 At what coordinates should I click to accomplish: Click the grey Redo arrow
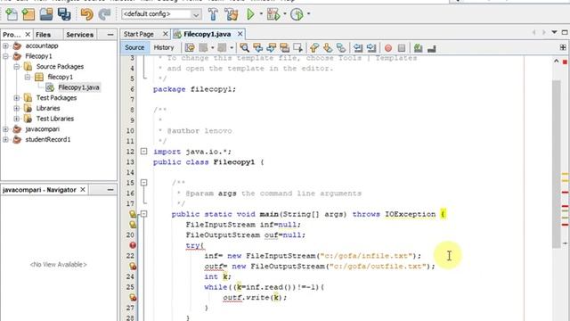pyautogui.click(x=104, y=14)
